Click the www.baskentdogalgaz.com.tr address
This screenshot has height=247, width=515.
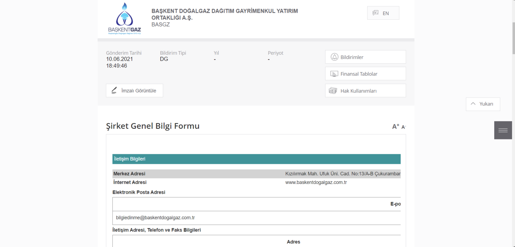click(316, 183)
